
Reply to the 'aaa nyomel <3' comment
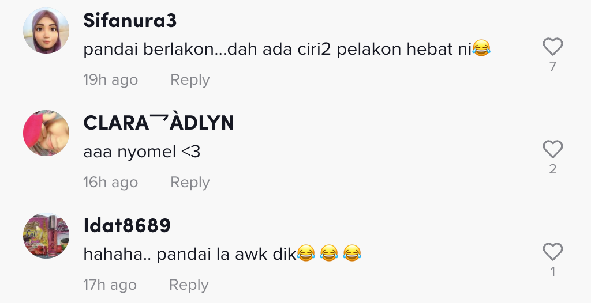pos(190,182)
